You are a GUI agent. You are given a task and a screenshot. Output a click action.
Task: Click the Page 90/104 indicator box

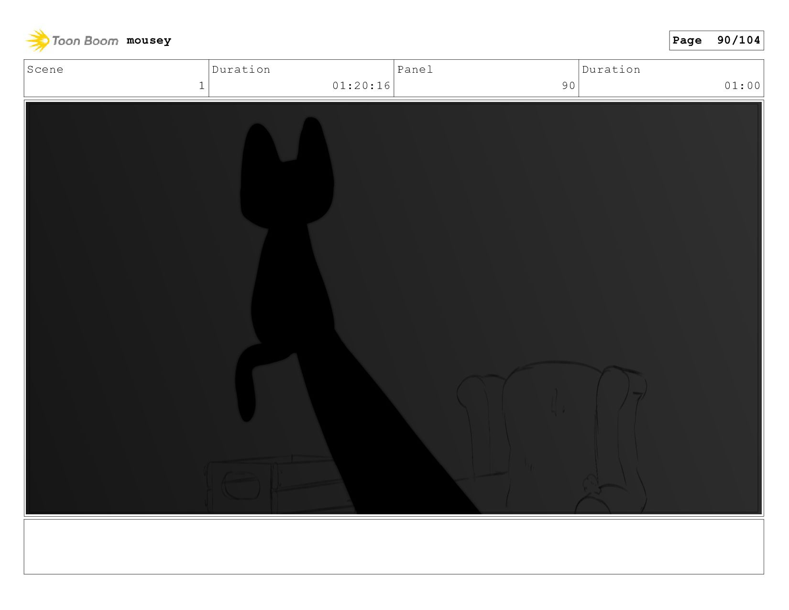716,40
